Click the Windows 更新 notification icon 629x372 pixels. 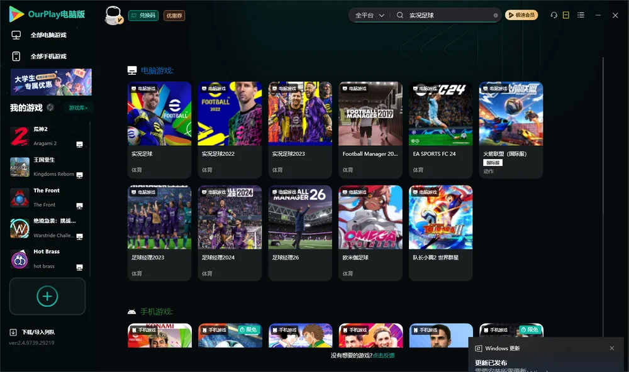click(x=478, y=348)
